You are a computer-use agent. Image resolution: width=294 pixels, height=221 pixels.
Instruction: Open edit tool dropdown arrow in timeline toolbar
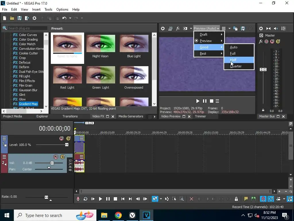(161, 199)
